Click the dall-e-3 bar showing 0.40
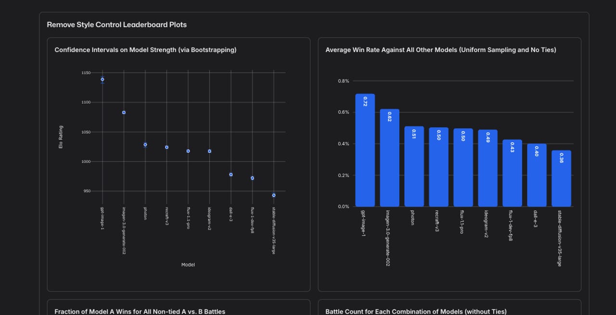 coord(537,175)
